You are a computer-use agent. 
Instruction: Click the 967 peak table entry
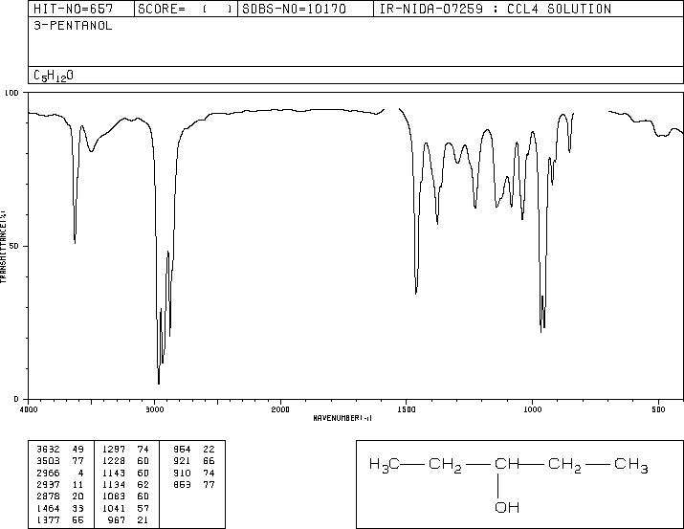[x=117, y=520]
